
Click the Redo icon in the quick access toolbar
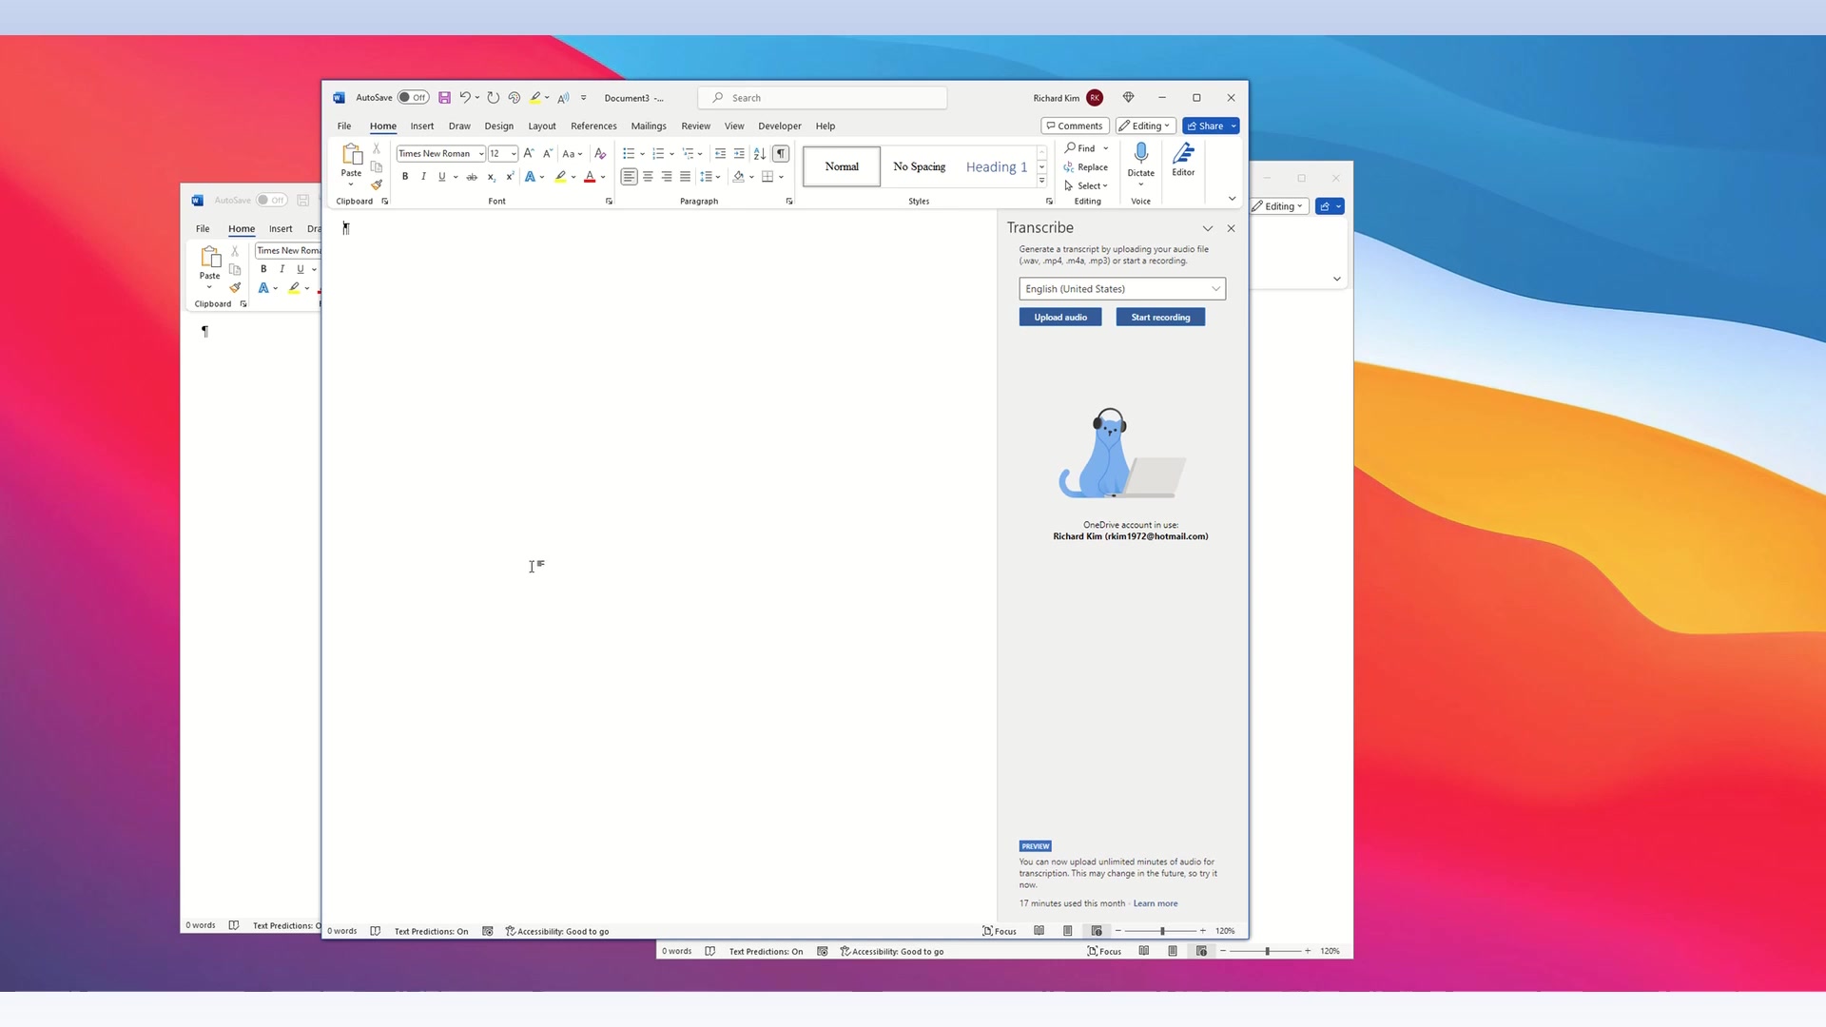coord(493,97)
